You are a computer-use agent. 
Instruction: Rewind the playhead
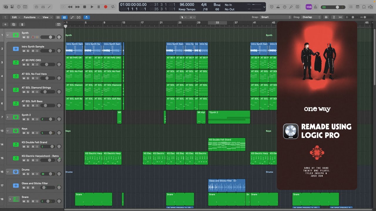click(70, 7)
